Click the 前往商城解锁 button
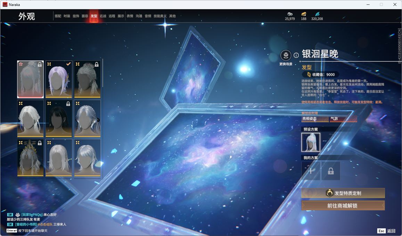The image size is (402, 236). [x=343, y=205]
